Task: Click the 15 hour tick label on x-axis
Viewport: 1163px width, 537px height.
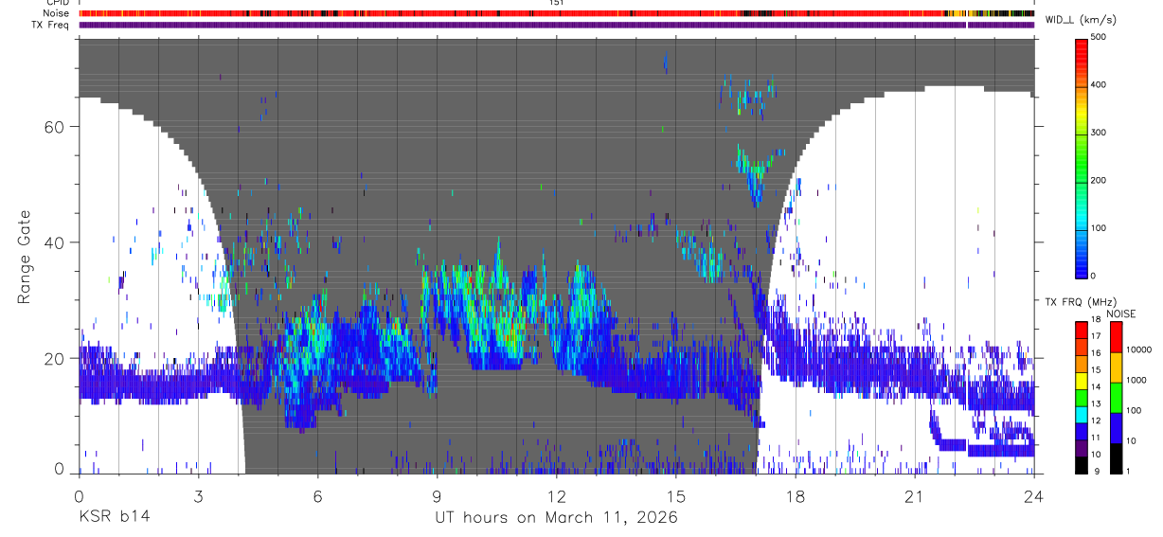Action: (x=676, y=496)
